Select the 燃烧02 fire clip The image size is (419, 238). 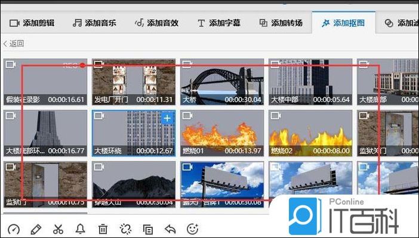click(x=310, y=133)
